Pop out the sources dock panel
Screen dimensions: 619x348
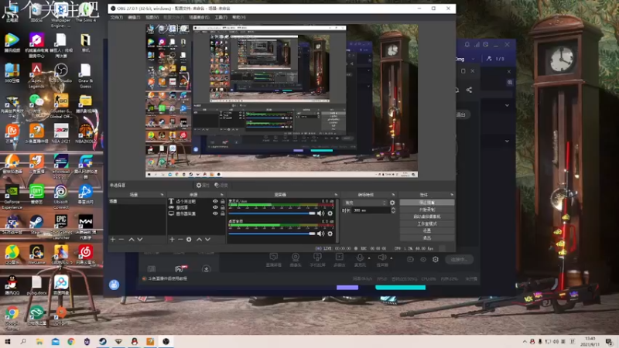tap(221, 195)
